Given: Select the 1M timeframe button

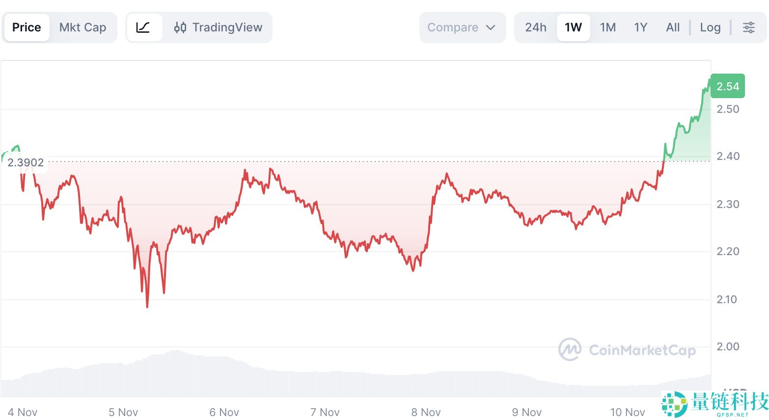Looking at the screenshot, I should tap(608, 27).
